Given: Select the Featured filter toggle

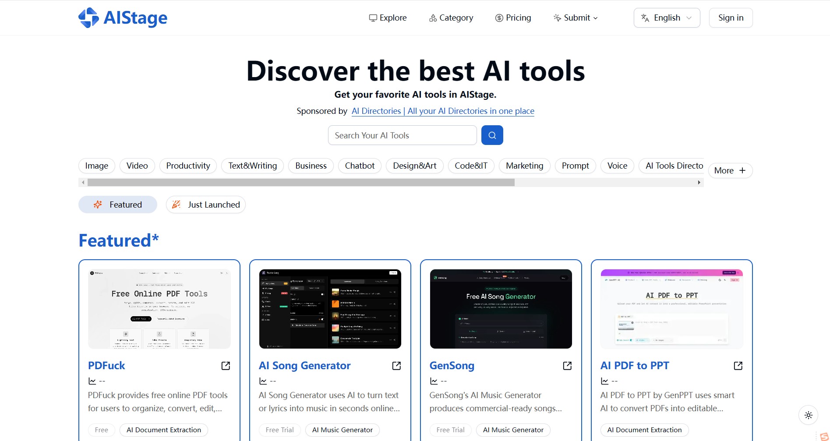Looking at the screenshot, I should [x=118, y=205].
